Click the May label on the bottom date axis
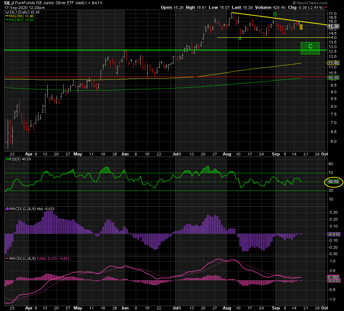The image size is (344, 311). pos(78,308)
